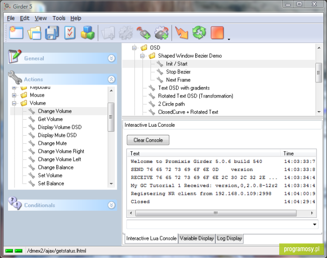
Task: Collapse the Shaped Window Bezier Demo node
Action: (x=142, y=56)
